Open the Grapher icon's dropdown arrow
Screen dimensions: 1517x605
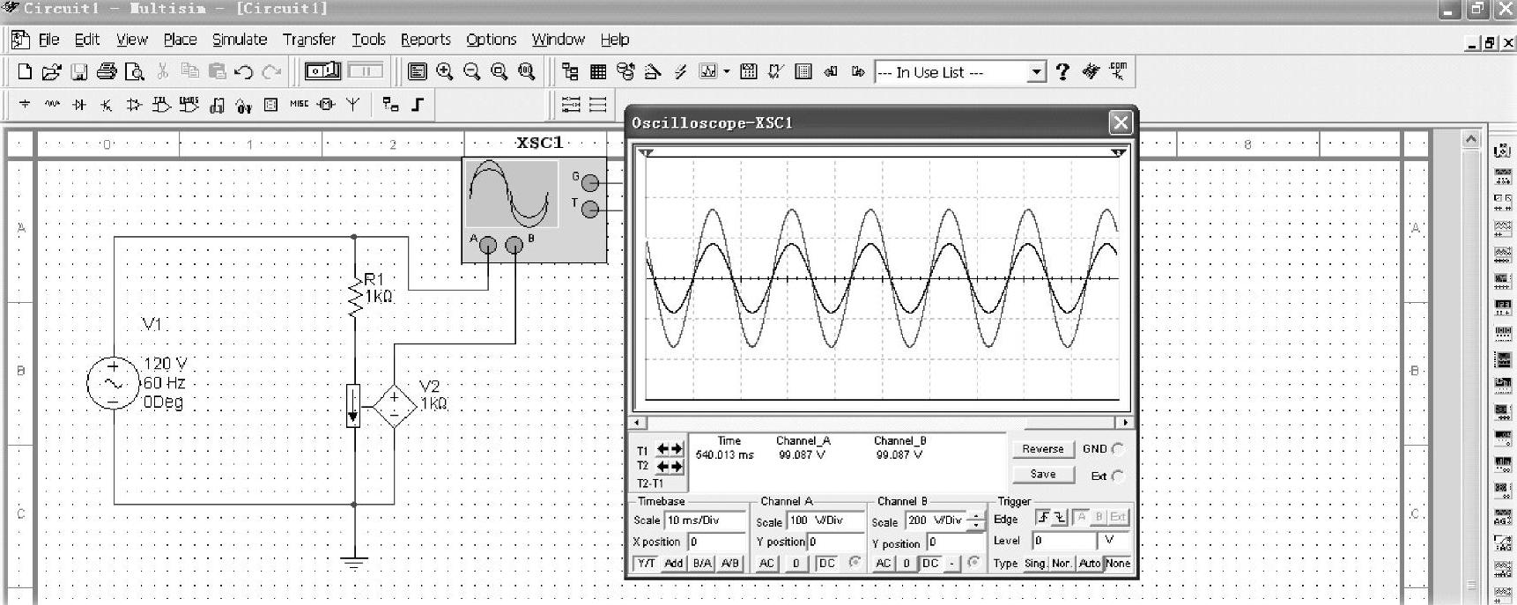[727, 72]
